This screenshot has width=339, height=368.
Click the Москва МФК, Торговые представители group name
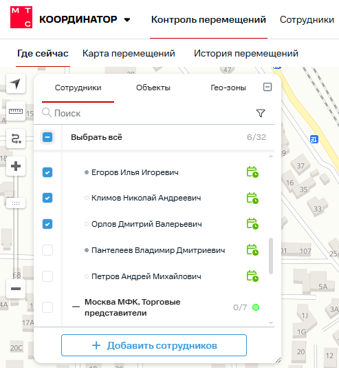point(133,307)
